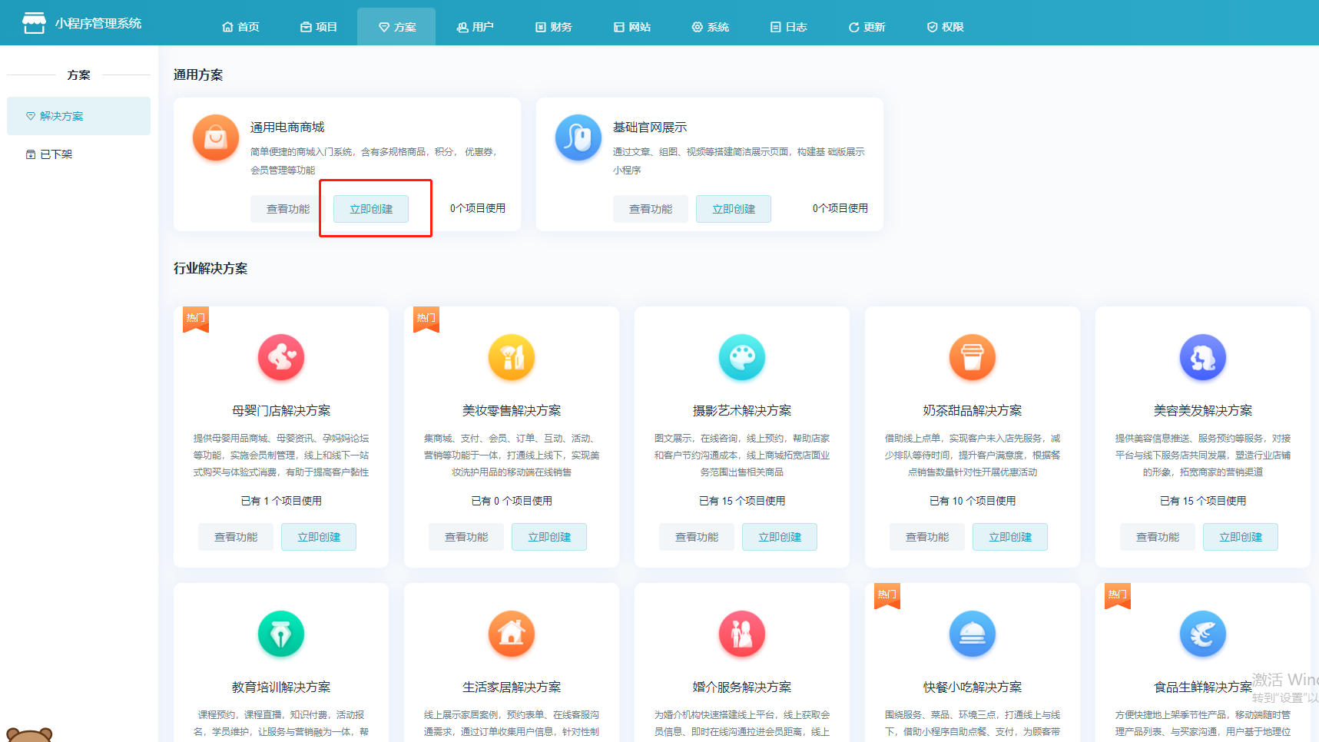This screenshot has height=742, width=1319.
Task: Open the 权限 navigation tab
Action: 946,27
